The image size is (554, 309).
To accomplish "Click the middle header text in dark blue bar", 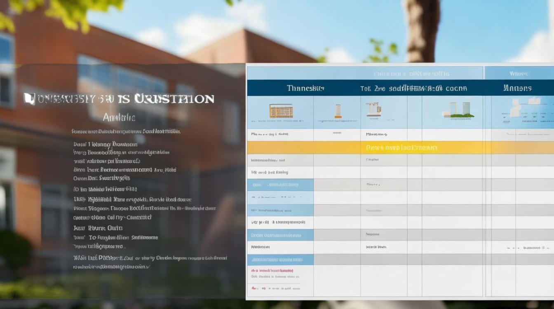I will 413,88.
